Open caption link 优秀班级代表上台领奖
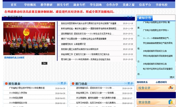 (x=14, y=58)
